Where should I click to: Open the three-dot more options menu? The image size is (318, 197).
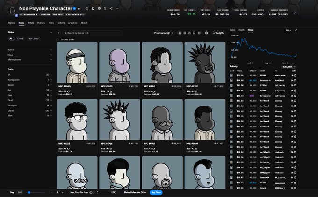117,9
